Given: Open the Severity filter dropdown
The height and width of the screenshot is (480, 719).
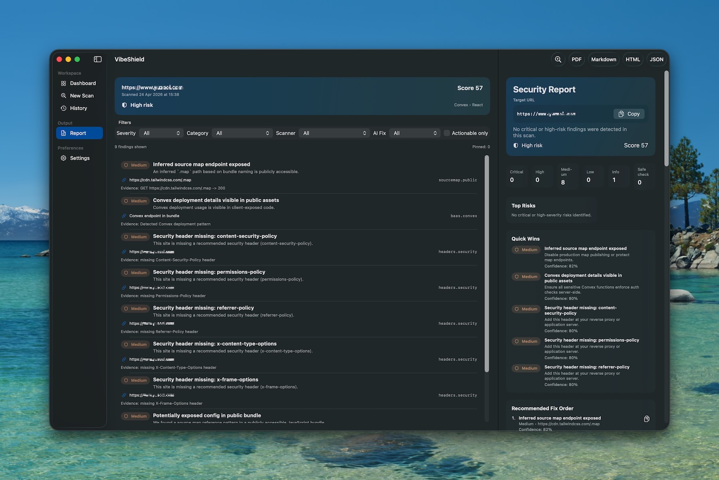Looking at the screenshot, I should (x=161, y=133).
